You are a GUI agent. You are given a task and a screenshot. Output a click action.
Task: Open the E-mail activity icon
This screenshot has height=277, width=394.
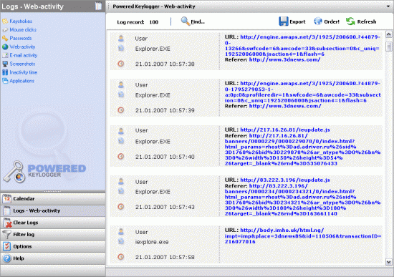point(5,56)
